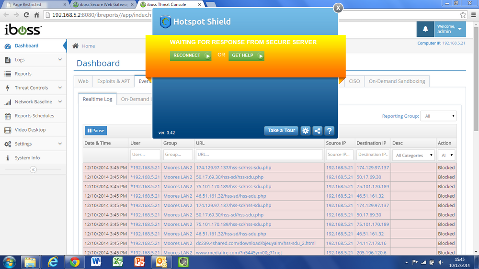The image size is (479, 269).
Task: Go to Chrome home page icon
Action: [x=37, y=15]
